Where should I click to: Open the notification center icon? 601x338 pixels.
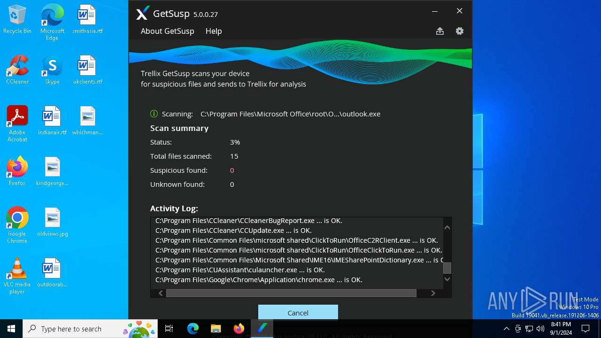pyautogui.click(x=586, y=329)
